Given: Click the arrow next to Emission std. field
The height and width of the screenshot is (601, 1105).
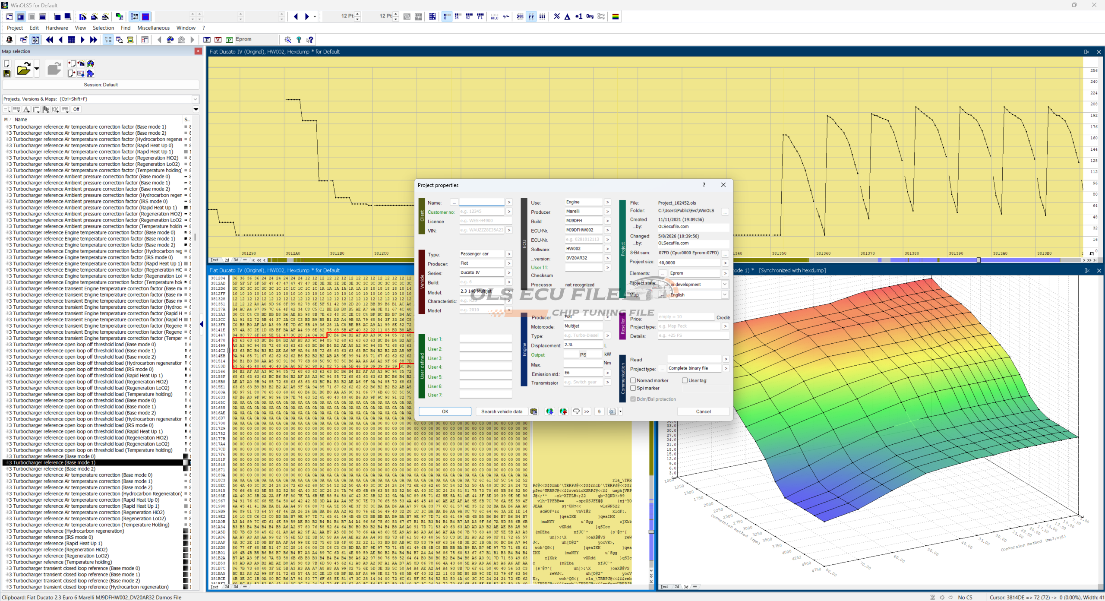Looking at the screenshot, I should 607,373.
